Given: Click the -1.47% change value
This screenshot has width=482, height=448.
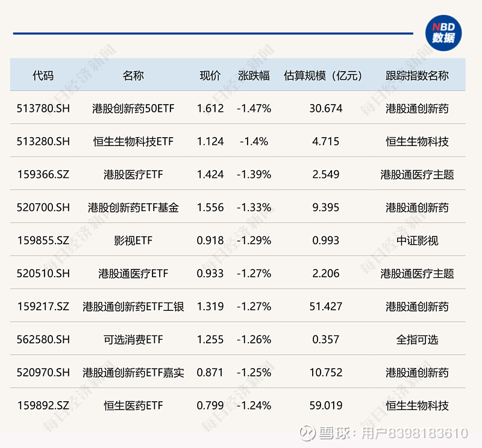Looking at the screenshot, I should [x=253, y=108].
